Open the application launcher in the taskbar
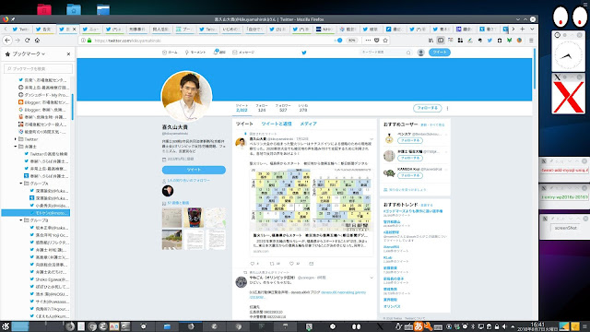 click(6, 326)
